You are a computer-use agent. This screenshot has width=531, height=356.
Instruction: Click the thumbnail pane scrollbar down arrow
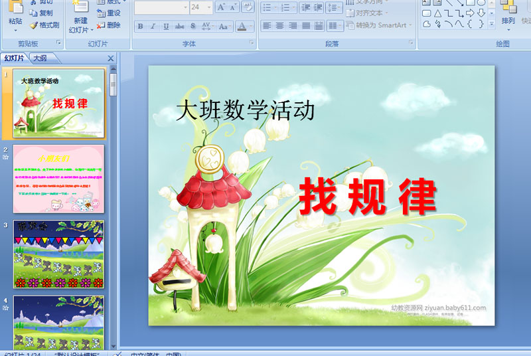point(114,346)
